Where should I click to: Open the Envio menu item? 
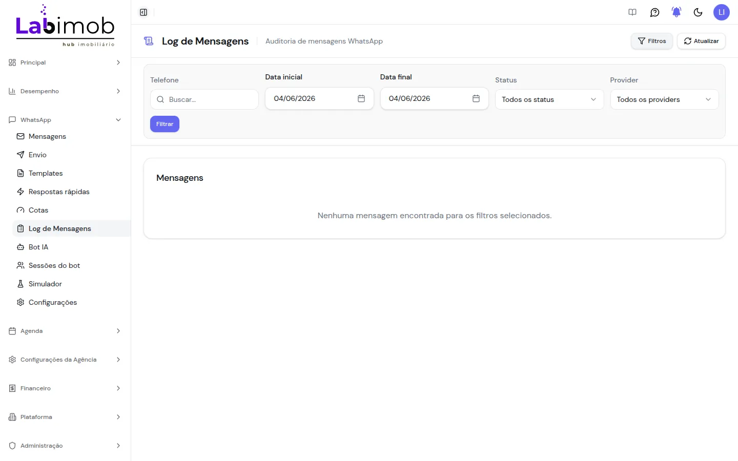71,155
